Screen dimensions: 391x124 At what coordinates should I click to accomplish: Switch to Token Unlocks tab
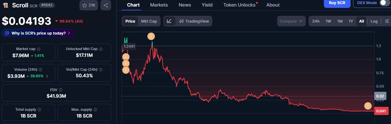tap(239, 5)
